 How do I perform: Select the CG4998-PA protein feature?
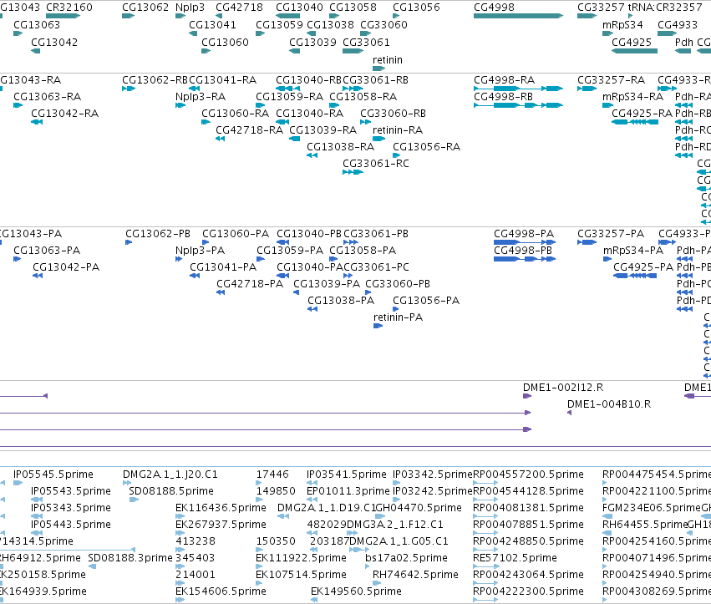tap(525, 242)
